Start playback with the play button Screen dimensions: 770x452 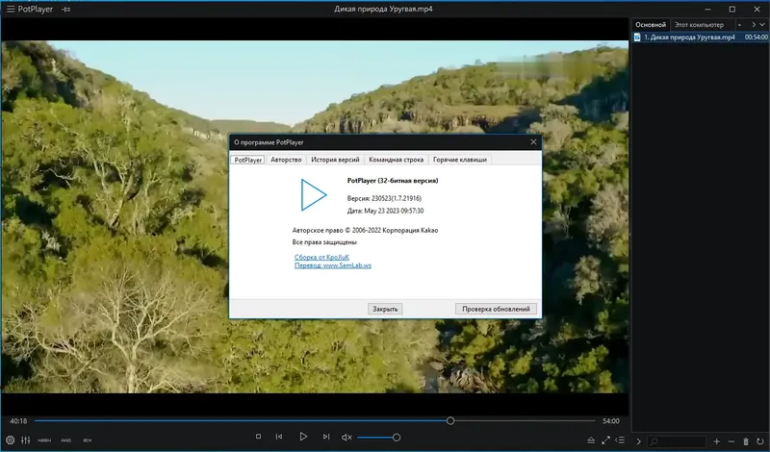(303, 437)
